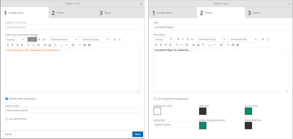This screenshot has width=293, height=139.
Task: Select Theme tab in right window
Action: (221, 13)
